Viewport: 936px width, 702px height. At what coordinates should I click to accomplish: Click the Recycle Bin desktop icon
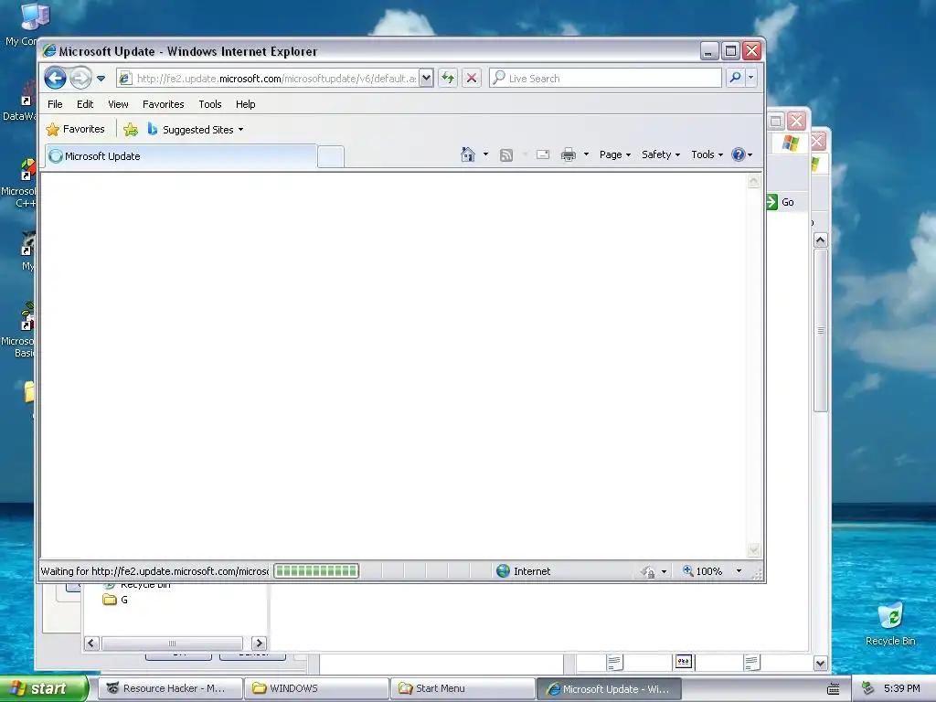pyautogui.click(x=890, y=624)
